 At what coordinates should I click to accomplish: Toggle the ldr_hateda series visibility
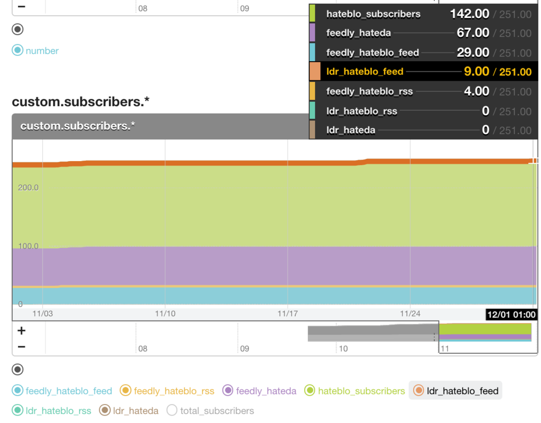[129, 410]
